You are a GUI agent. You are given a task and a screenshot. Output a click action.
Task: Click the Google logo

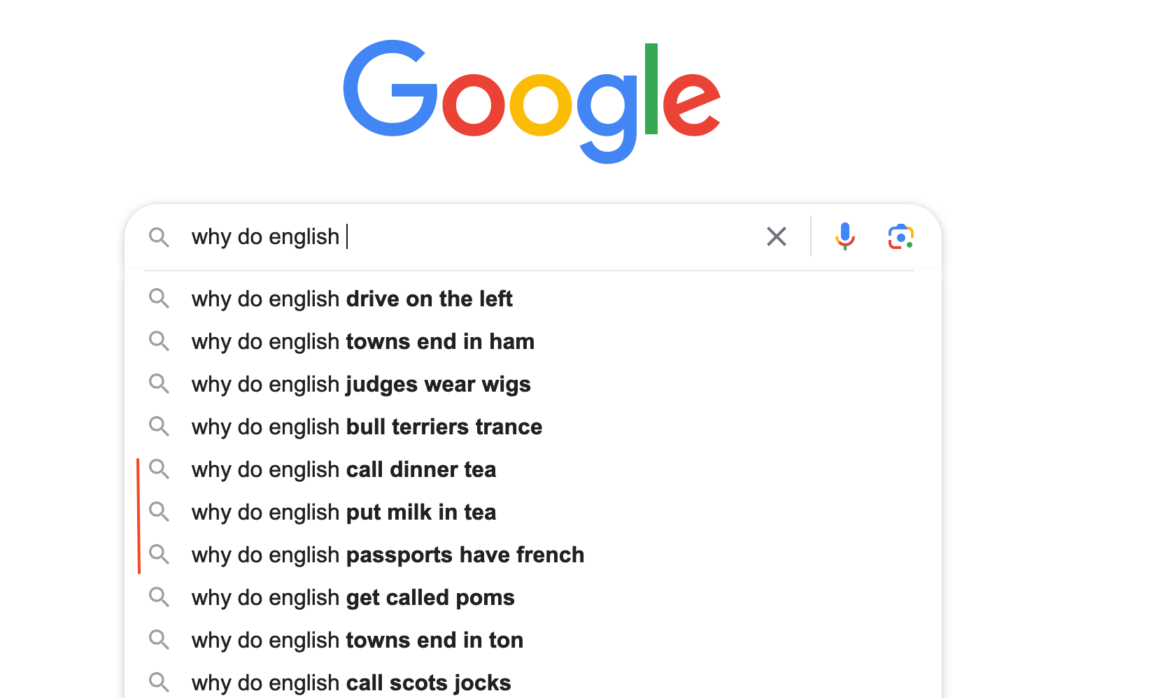click(532, 102)
